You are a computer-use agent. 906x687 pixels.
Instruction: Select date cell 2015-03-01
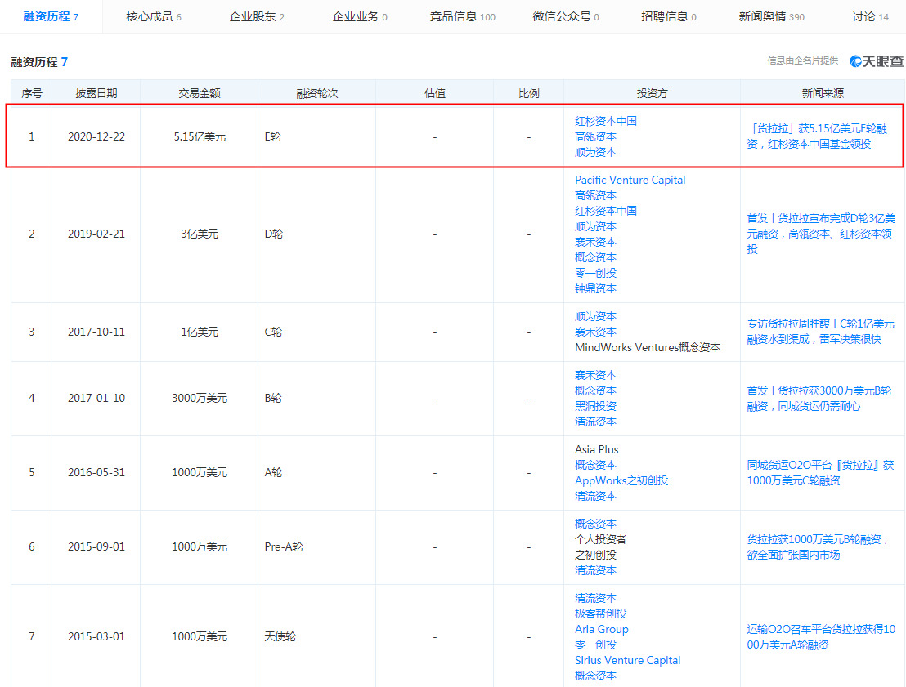pos(96,637)
